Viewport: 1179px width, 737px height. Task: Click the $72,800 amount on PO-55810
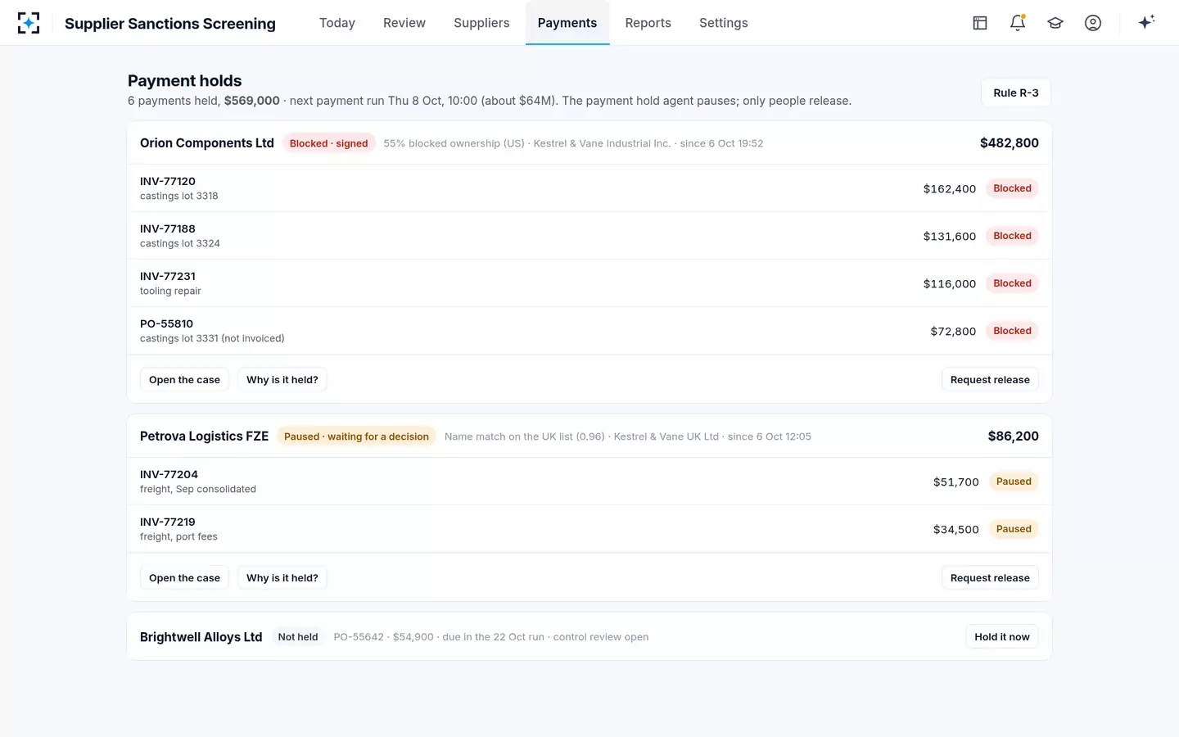[x=953, y=332]
